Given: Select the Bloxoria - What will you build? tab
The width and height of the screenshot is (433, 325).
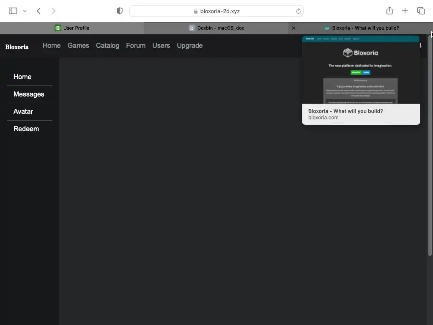Looking at the screenshot, I should (361, 28).
